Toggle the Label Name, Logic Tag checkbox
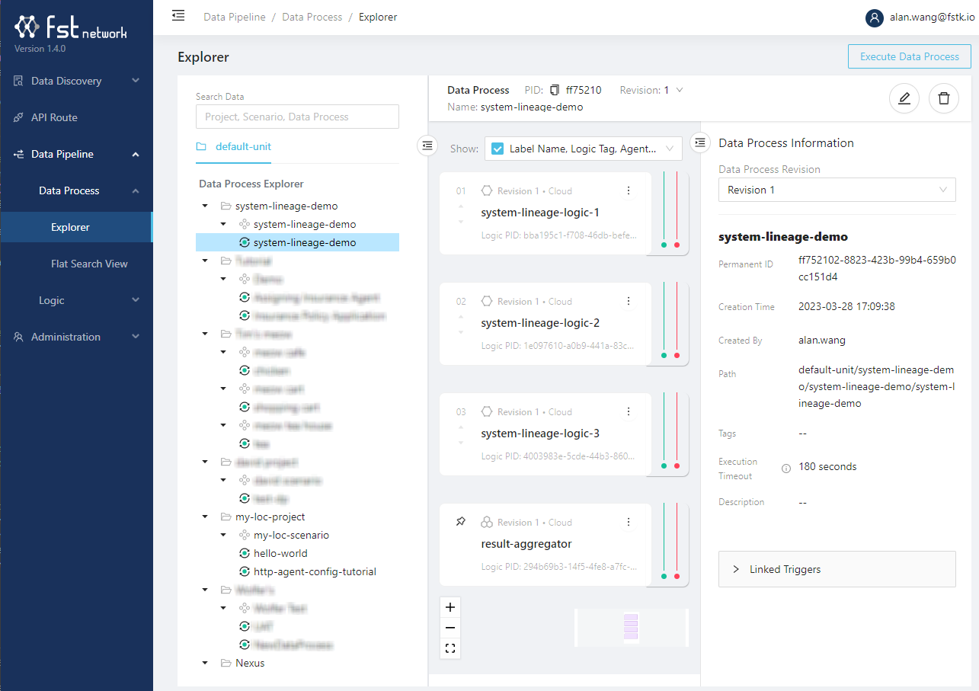This screenshot has height=691, width=979. pos(497,149)
